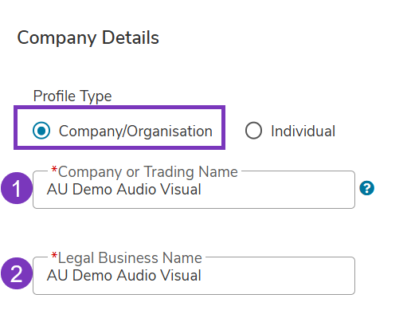Viewport: 407px width, 318px height.
Task: Click empty space at end of trading name field
Action: pyautogui.click(x=277, y=190)
